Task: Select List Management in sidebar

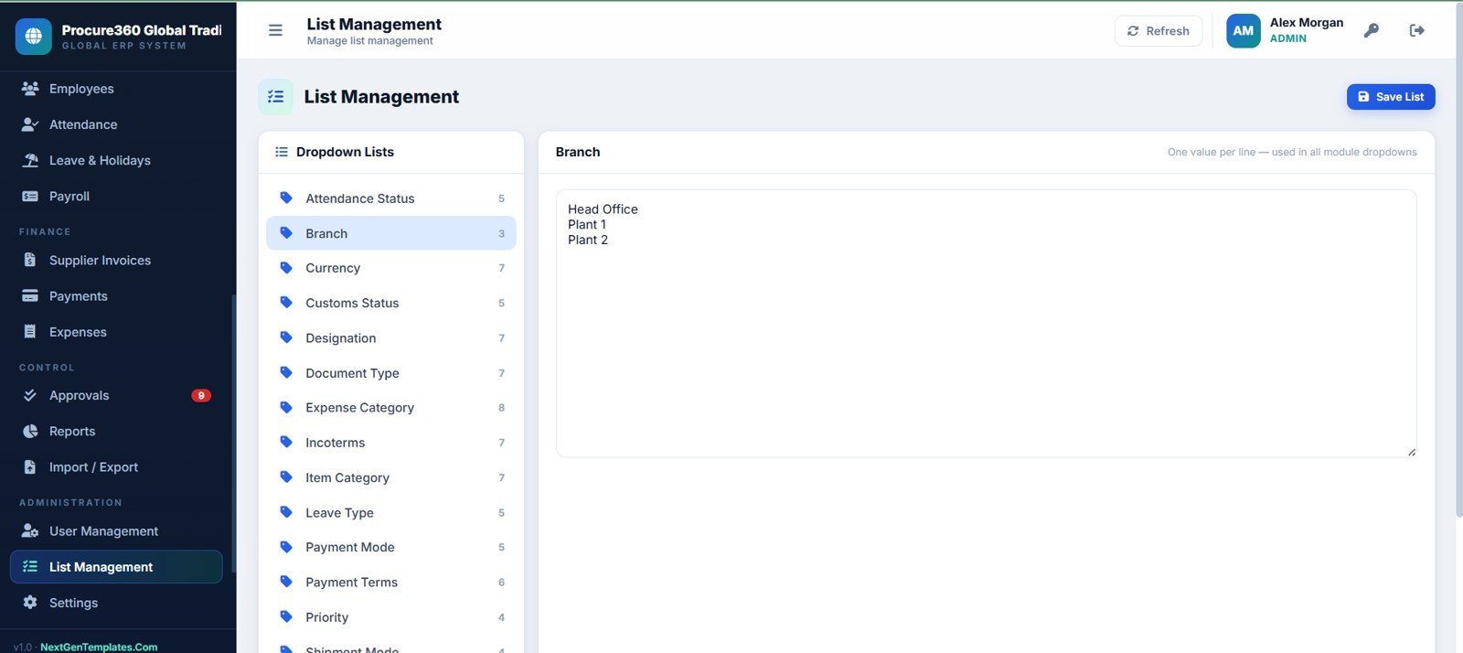Action: 116,566
